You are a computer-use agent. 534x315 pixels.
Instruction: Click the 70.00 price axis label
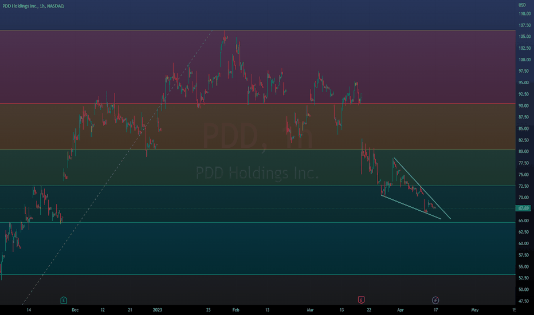click(524, 197)
